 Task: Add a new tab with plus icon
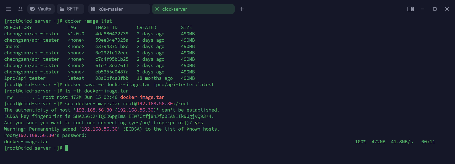(x=242, y=9)
